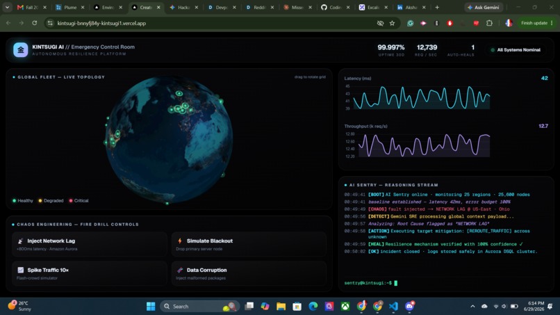The image size is (560, 315).
Task: Open the Extensions puzzle icon
Action: pos(489,23)
